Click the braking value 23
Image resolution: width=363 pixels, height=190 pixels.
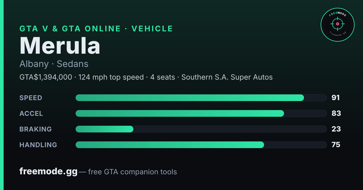(336, 129)
